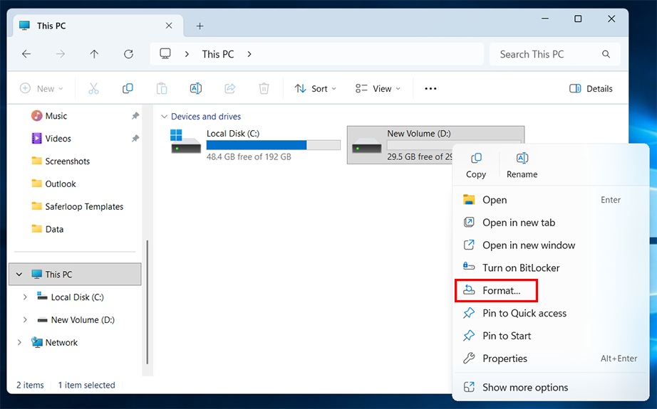
Task: Click the Cut scissors icon in toolbar
Action: (93, 89)
